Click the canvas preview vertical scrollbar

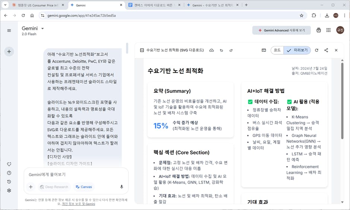(342, 101)
